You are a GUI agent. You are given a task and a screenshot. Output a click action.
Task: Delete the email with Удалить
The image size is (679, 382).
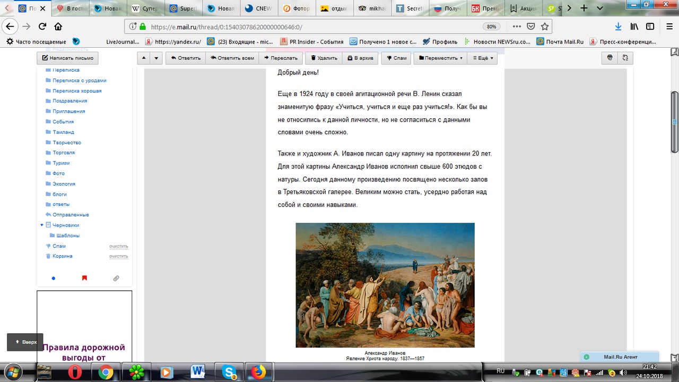324,58
